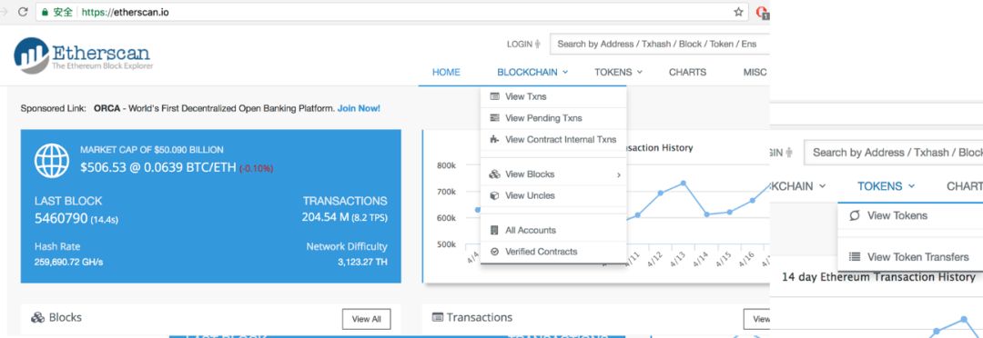Click the View Pending Txns icon
The height and width of the screenshot is (338, 983).
[494, 118]
